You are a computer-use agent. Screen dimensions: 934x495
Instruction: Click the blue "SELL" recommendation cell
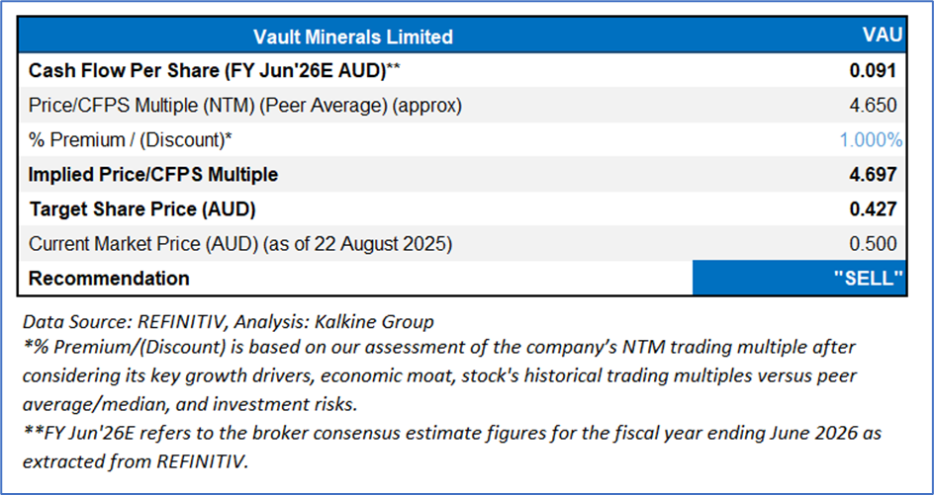pos(799,279)
